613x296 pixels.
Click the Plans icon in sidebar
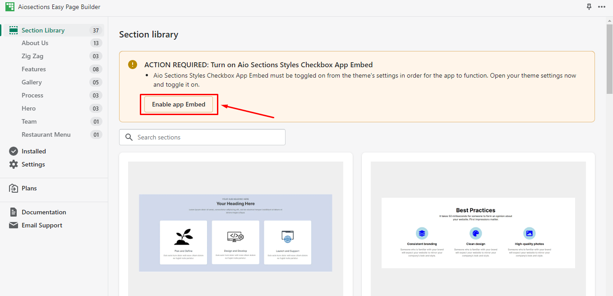click(14, 188)
